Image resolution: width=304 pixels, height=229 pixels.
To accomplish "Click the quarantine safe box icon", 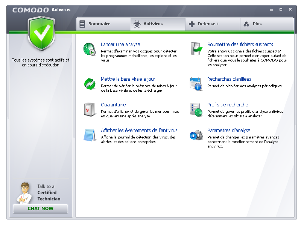I will pyautogui.click(x=90, y=110).
